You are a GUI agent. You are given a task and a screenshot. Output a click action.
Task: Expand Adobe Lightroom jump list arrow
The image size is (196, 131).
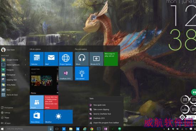[x=26, y=65]
